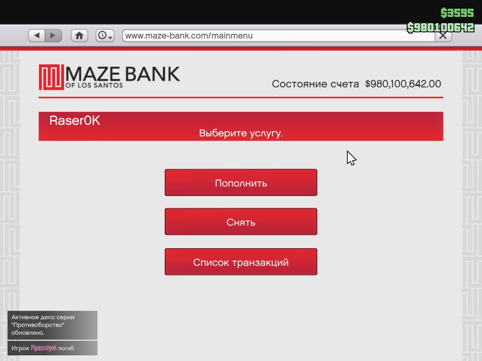Close the in-game browser with the X
This screenshot has width=482, height=361.
click(443, 36)
